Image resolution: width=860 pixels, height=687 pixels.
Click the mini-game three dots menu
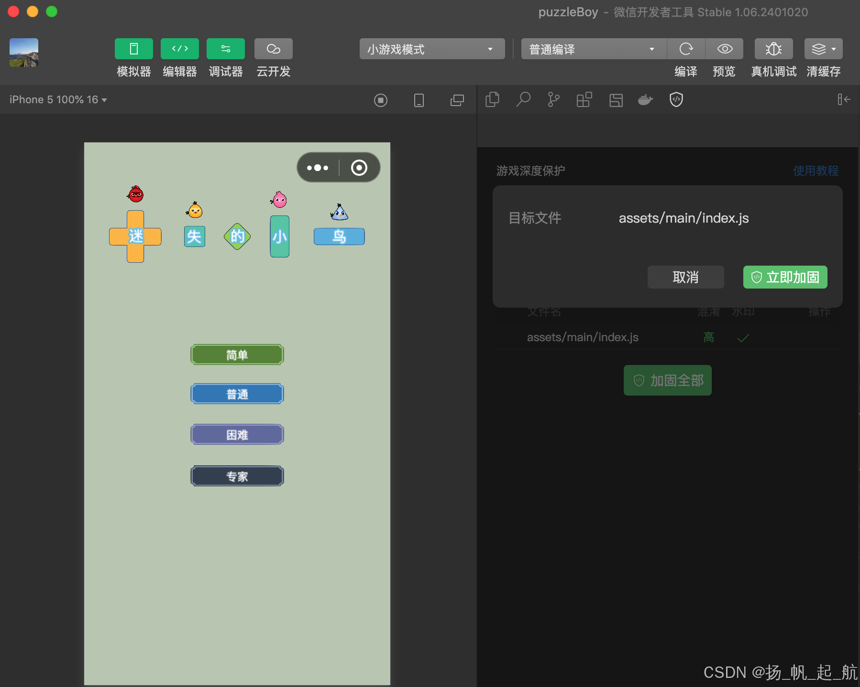318,168
